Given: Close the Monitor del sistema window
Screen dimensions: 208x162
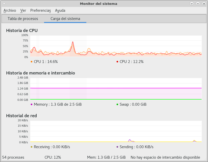Looking at the screenshot, I should coord(204,4).
